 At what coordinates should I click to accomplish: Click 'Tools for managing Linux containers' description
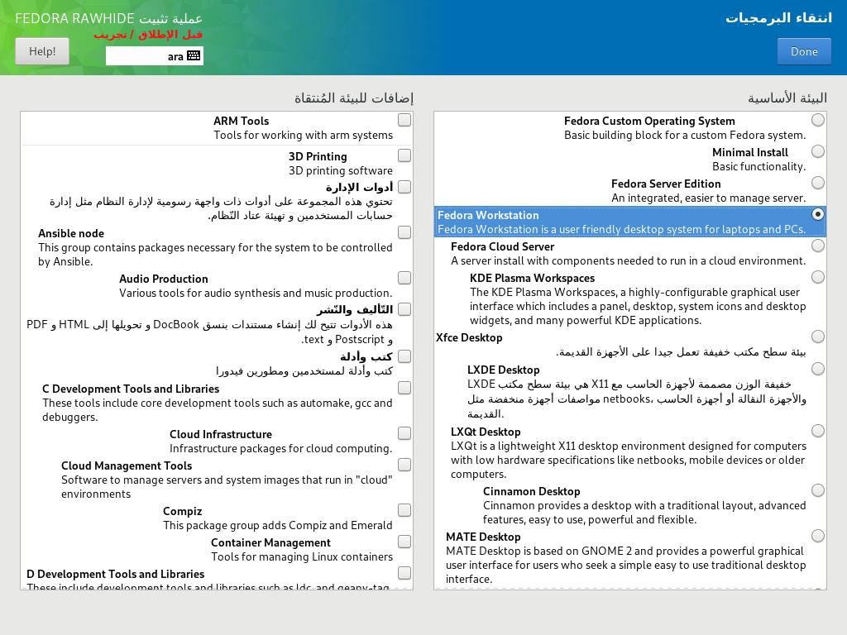click(x=302, y=556)
